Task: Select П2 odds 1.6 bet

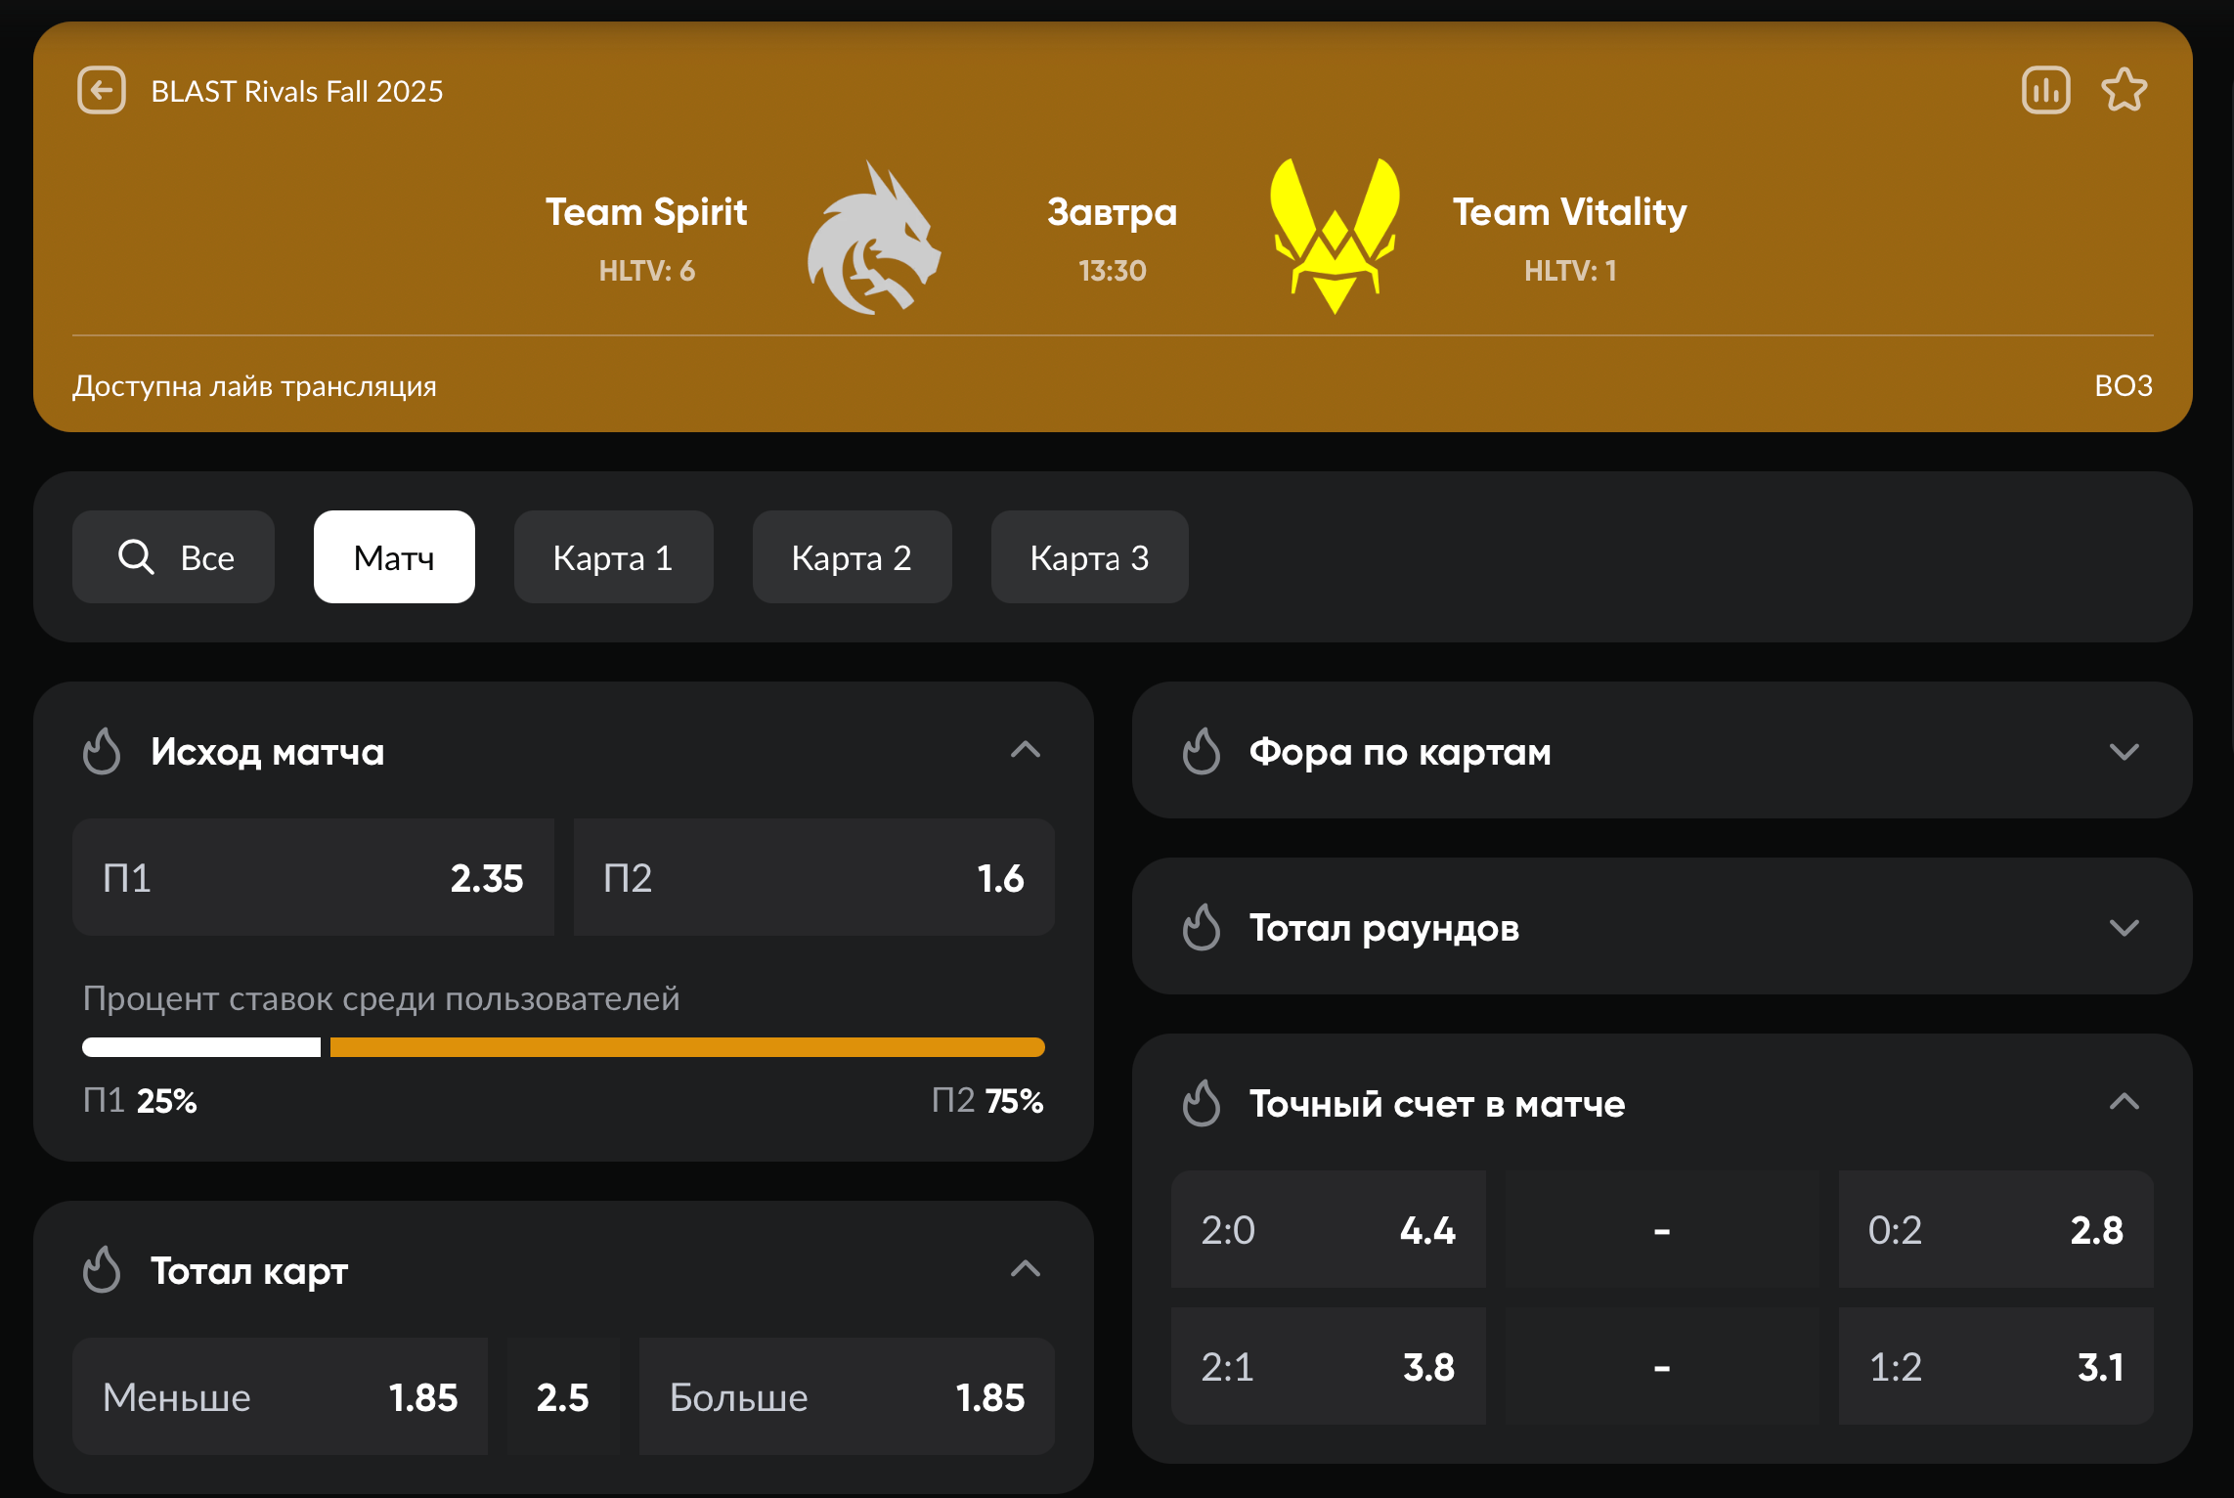Action: pyautogui.click(x=813, y=877)
